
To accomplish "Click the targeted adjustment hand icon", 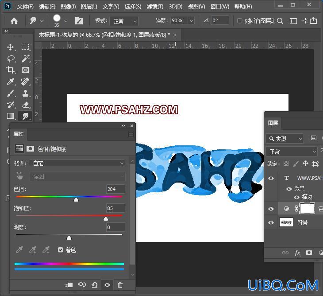I will [20, 176].
